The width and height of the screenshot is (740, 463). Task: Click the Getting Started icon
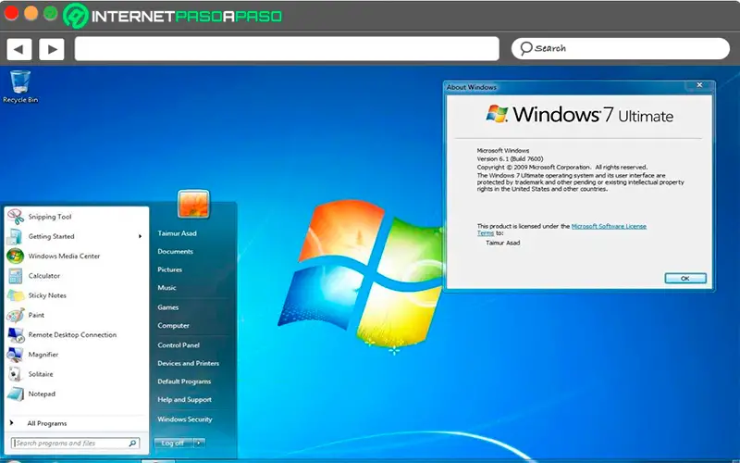(x=15, y=236)
